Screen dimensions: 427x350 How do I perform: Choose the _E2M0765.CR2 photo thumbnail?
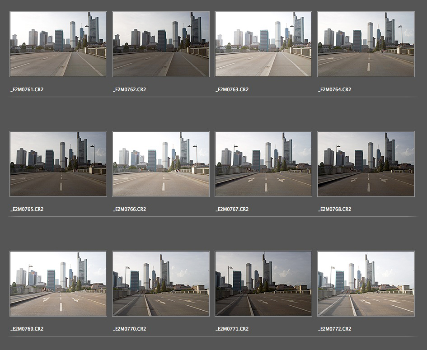click(x=58, y=164)
